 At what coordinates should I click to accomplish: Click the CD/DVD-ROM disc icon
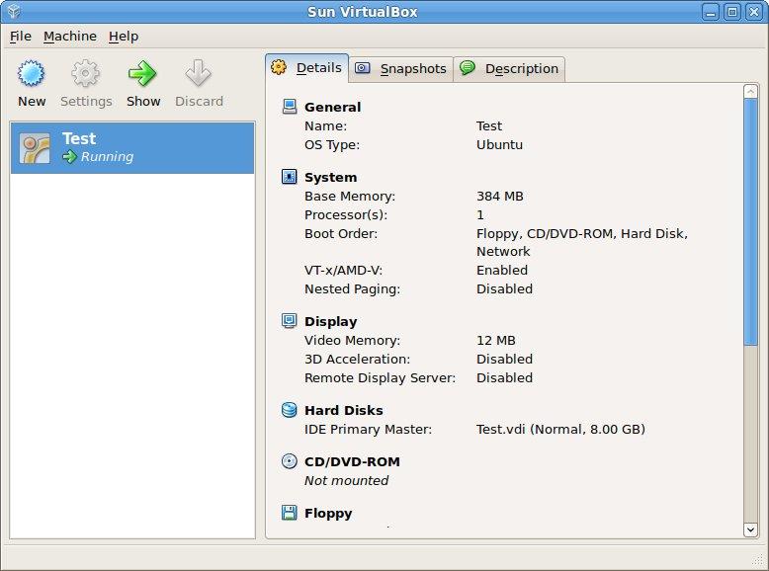pos(289,461)
